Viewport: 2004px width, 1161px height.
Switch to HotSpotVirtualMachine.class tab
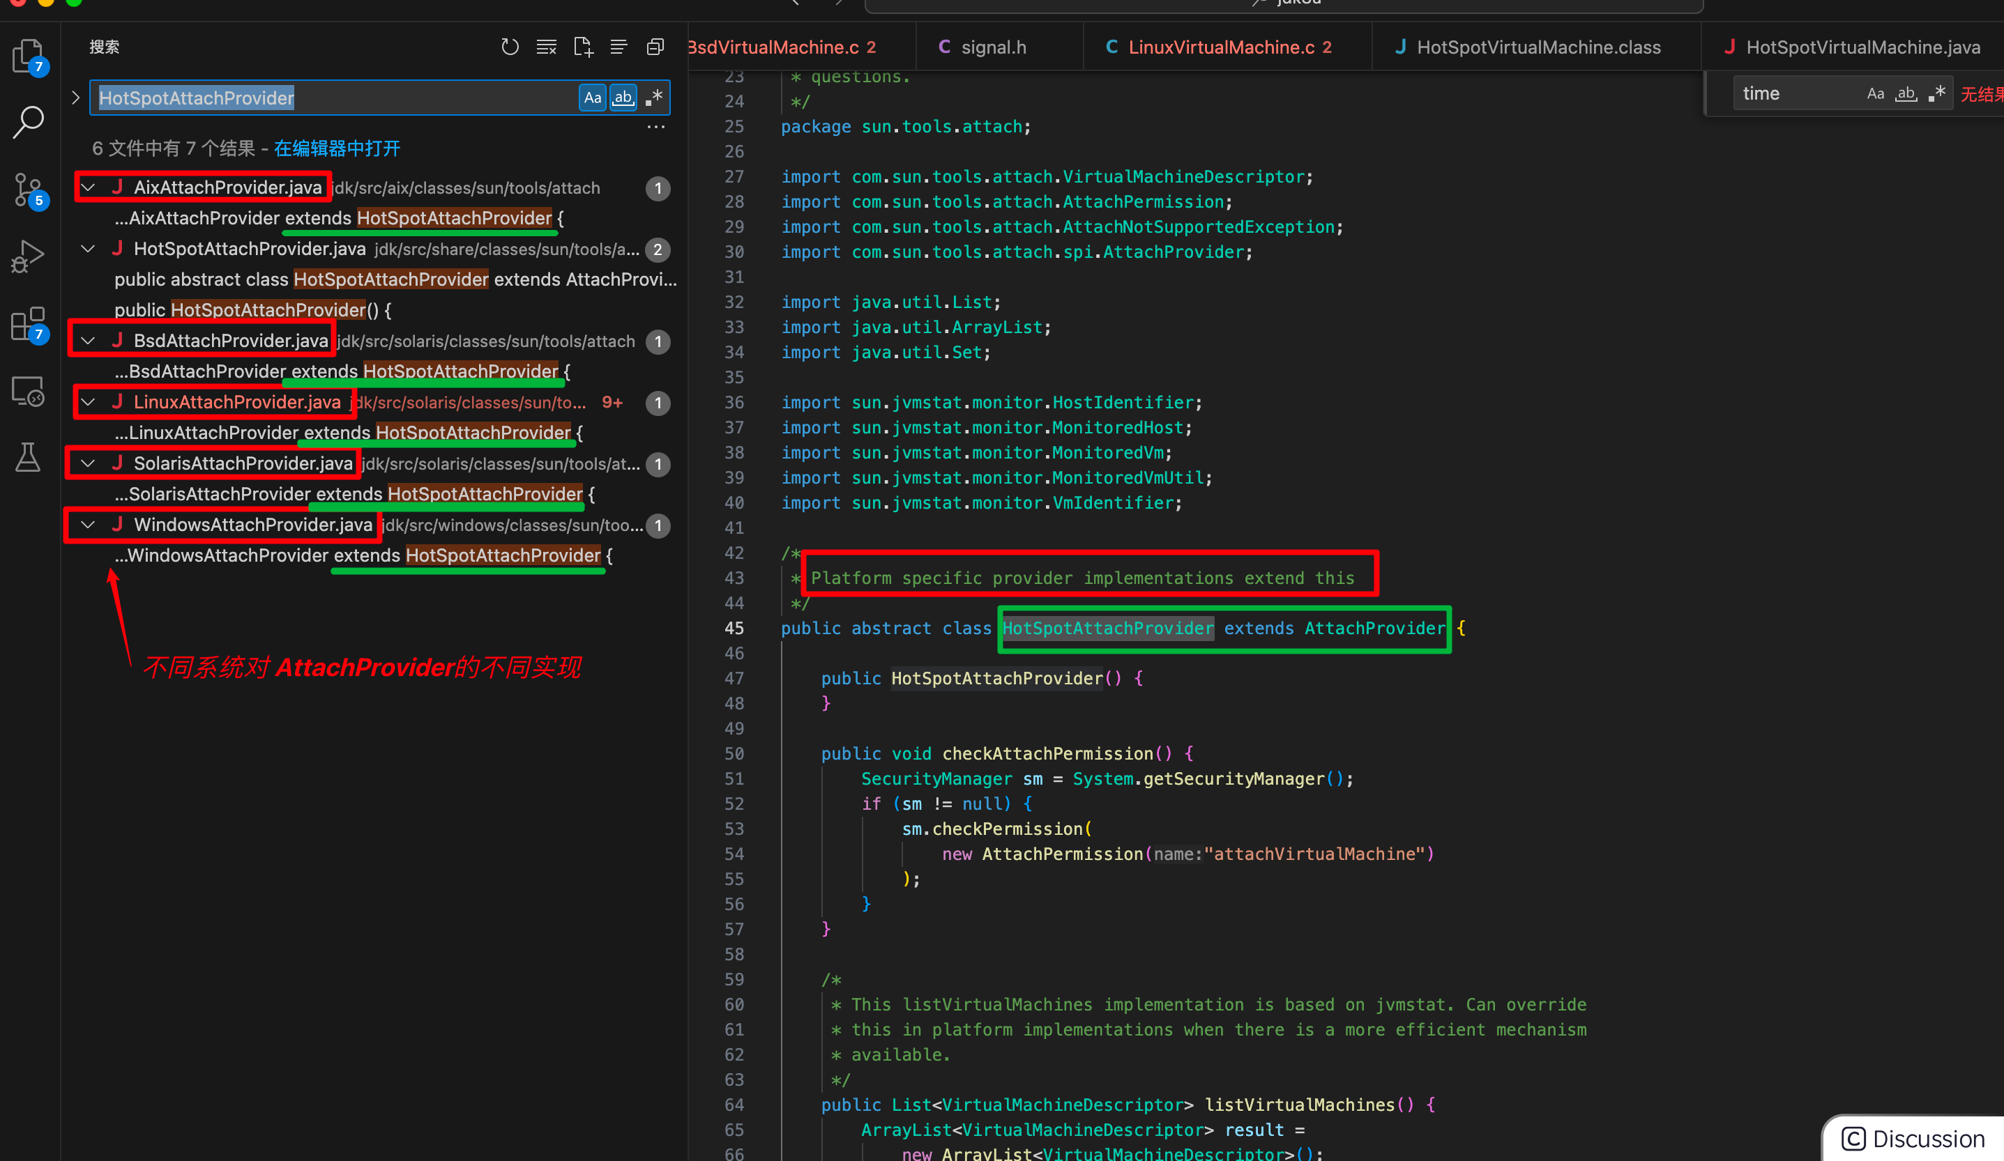click(1536, 47)
